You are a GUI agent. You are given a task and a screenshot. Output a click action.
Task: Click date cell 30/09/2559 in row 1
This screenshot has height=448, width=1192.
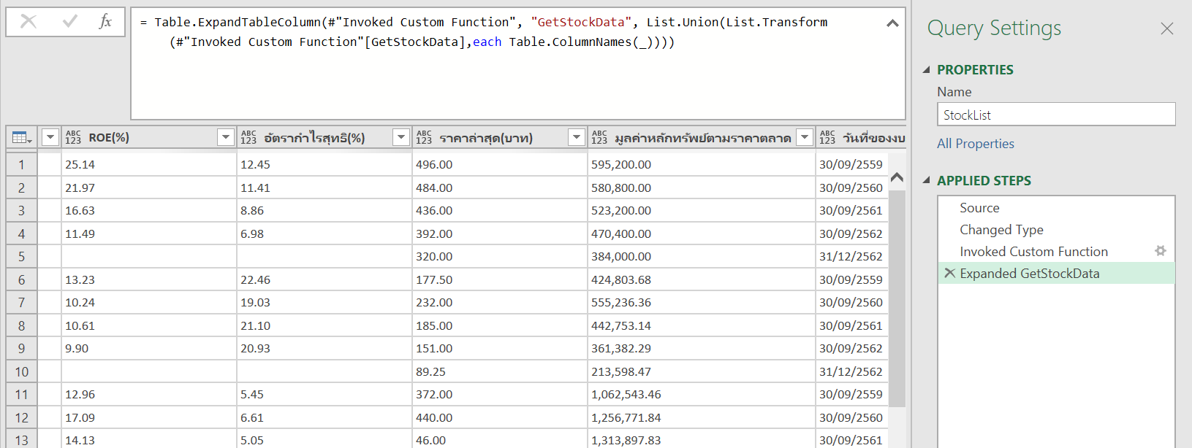tap(851, 165)
